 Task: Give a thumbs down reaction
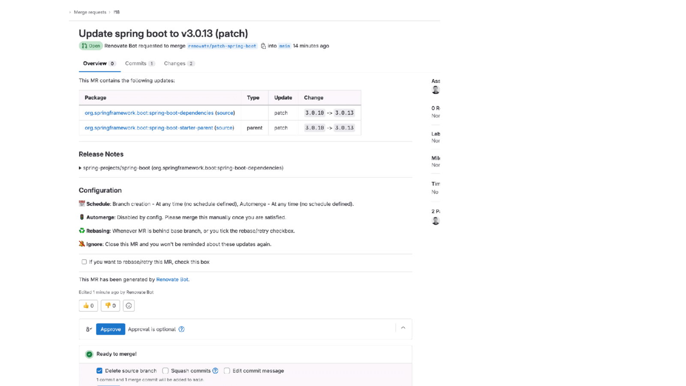(110, 306)
